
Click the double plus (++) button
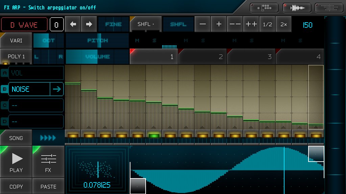tap(251, 24)
